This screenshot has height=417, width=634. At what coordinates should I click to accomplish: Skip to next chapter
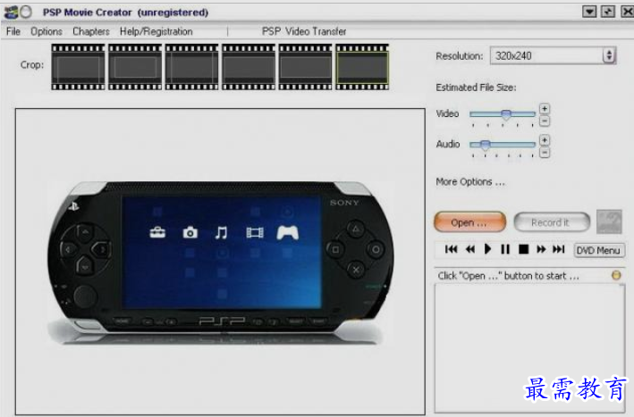[x=558, y=249]
